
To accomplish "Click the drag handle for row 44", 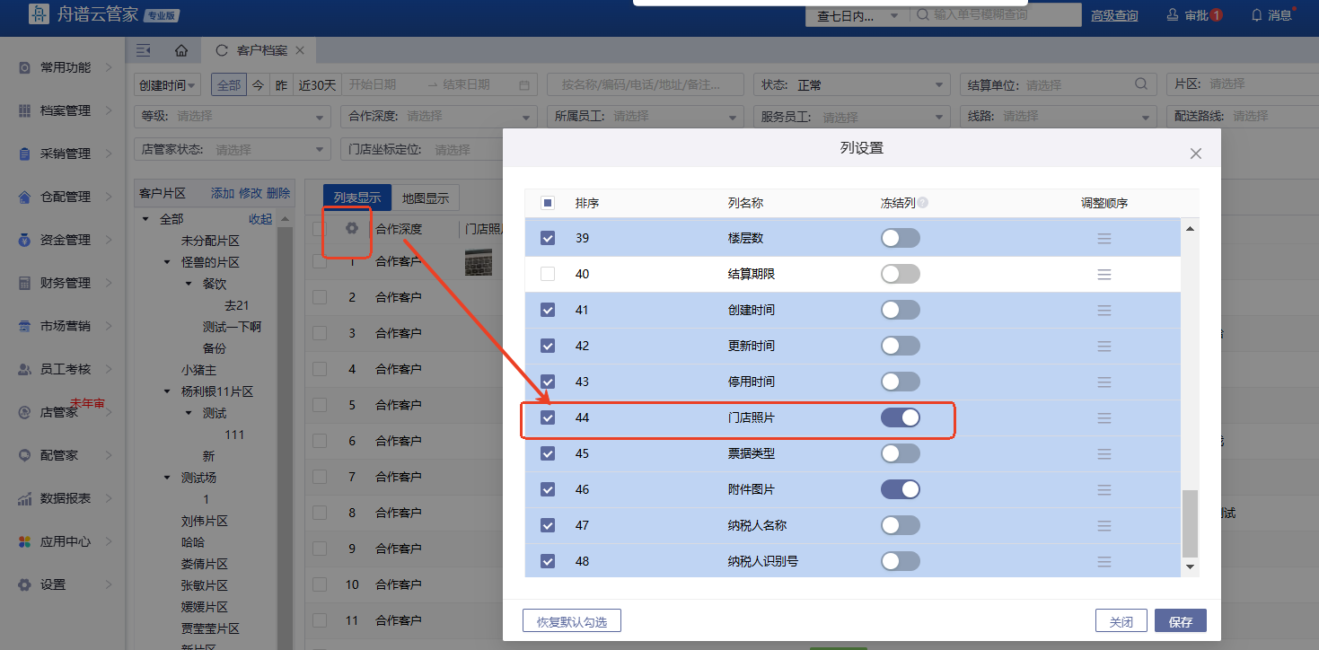I will (x=1104, y=418).
